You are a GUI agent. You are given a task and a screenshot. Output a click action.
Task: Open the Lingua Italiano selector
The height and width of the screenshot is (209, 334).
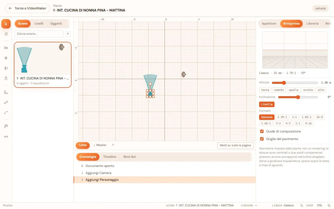[283, 206]
